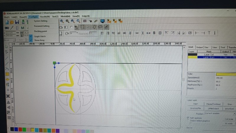Click the Open folder toolbar icon
The image size is (236, 133).
12,22
